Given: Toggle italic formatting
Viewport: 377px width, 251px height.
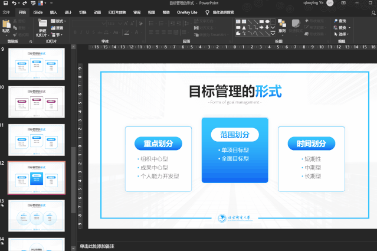Looking at the screenshot, I should [x=81, y=32].
